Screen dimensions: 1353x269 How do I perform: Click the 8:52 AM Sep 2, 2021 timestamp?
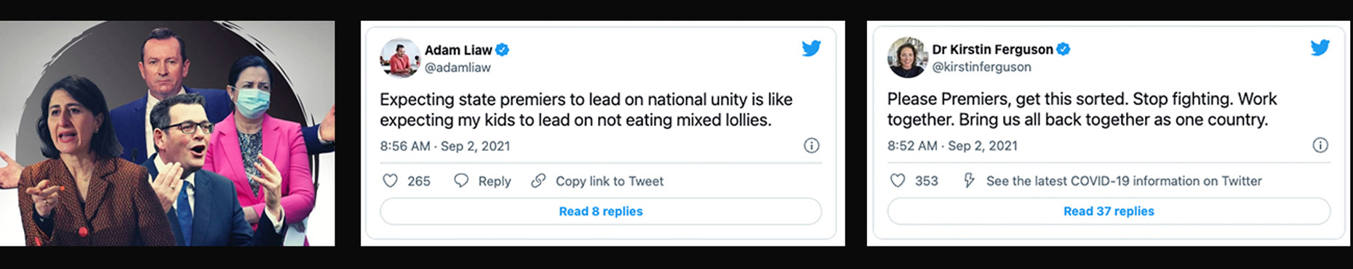click(952, 146)
